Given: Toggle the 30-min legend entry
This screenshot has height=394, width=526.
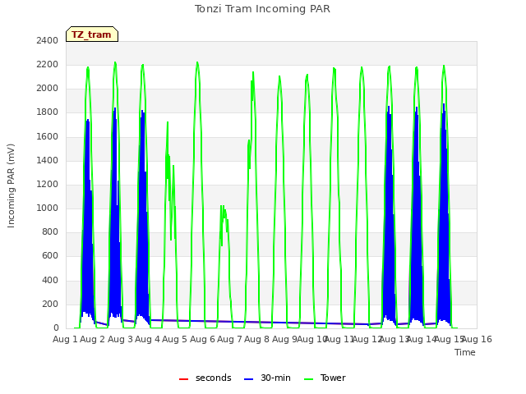Looking at the screenshot, I should [267, 378].
